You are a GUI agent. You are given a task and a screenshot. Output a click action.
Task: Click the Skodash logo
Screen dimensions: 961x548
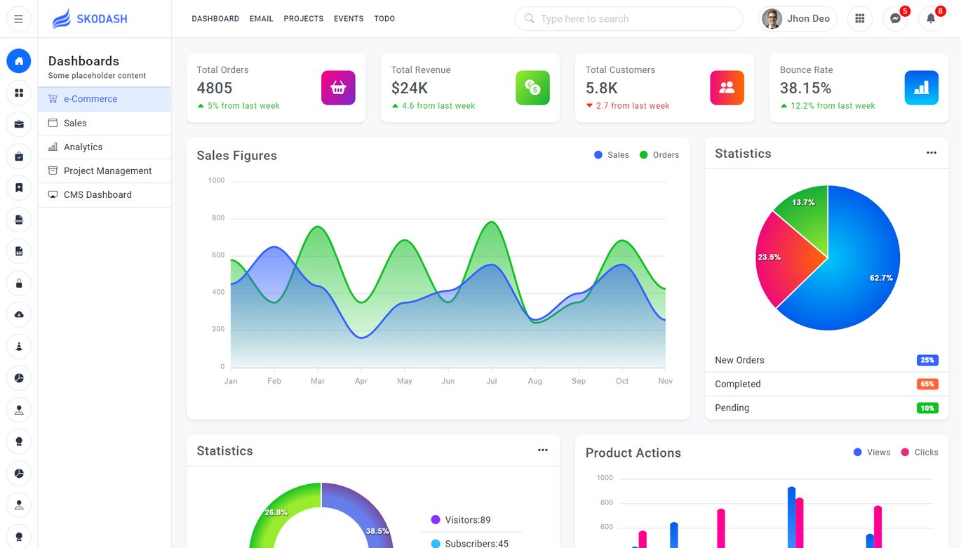pos(90,19)
